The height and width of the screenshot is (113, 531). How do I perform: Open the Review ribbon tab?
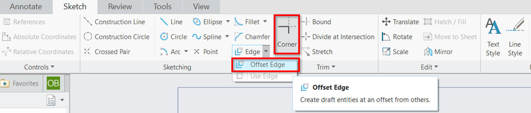tap(120, 6)
